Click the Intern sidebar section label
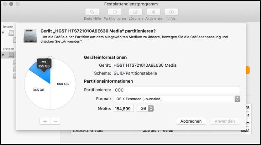 coord(8,27)
